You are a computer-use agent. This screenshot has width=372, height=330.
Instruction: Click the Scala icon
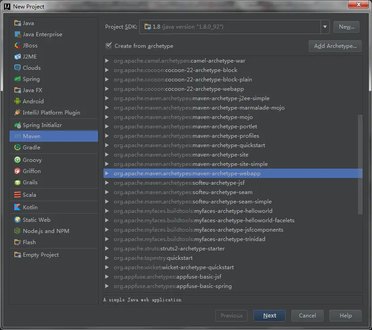pyautogui.click(x=17, y=195)
